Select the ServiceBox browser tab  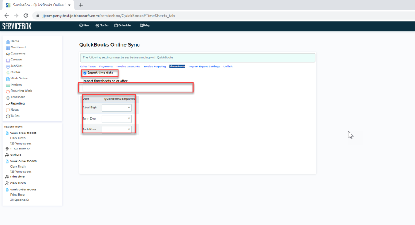[38, 5]
